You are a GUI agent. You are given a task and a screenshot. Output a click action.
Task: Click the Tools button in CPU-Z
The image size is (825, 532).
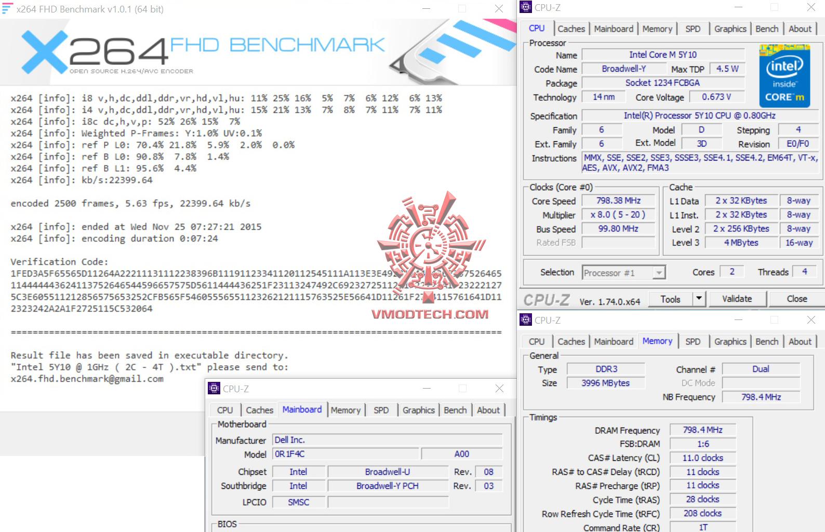(670, 299)
